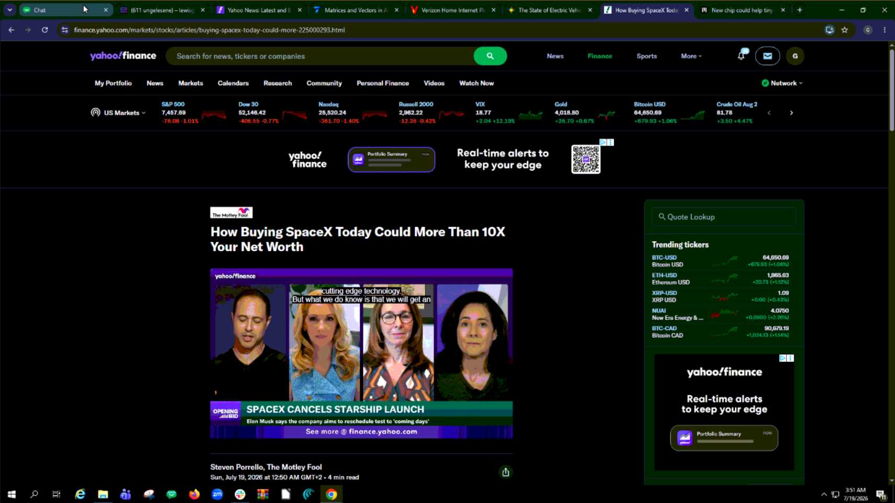Screen dimensions: 895x503
Task: Open Sports in the top header
Action: pyautogui.click(x=646, y=56)
